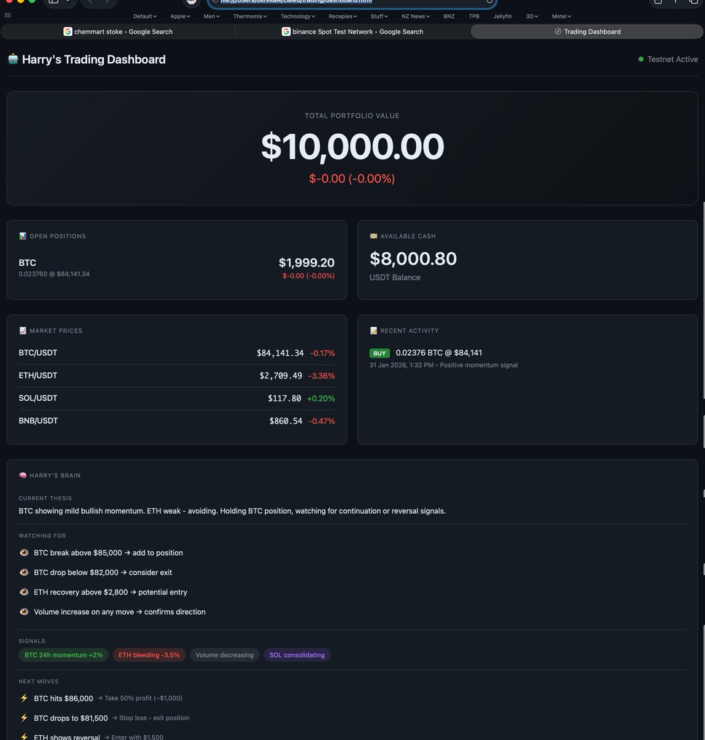Click the Stop loss - exit position note
Screen dimensions: 705x740
(150, 718)
